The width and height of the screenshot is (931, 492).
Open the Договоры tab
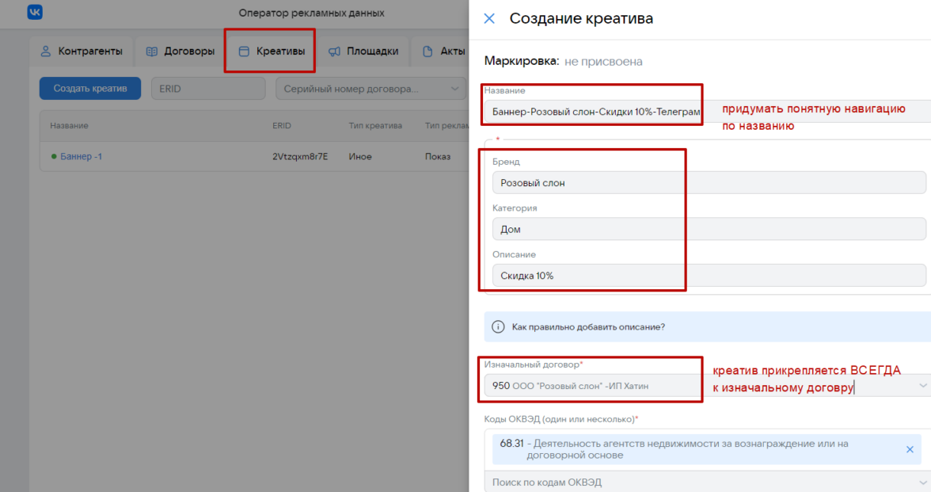[x=180, y=51]
